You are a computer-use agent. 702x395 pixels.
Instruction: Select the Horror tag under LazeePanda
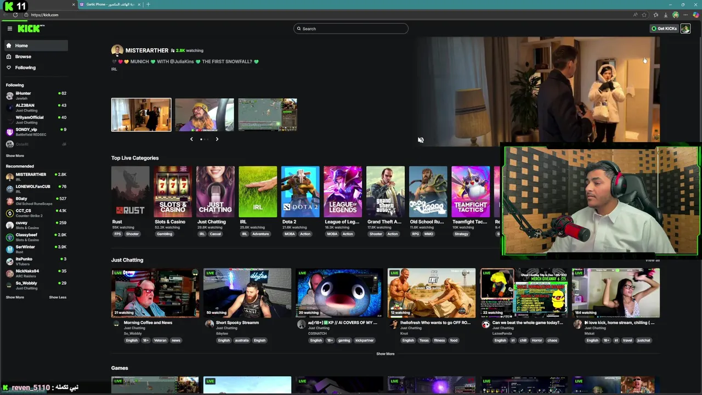coord(536,340)
